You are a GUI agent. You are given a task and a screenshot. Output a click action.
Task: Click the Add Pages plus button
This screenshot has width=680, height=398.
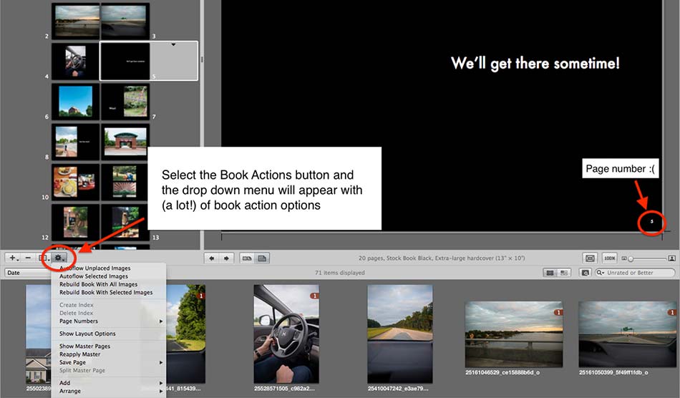pos(14,257)
